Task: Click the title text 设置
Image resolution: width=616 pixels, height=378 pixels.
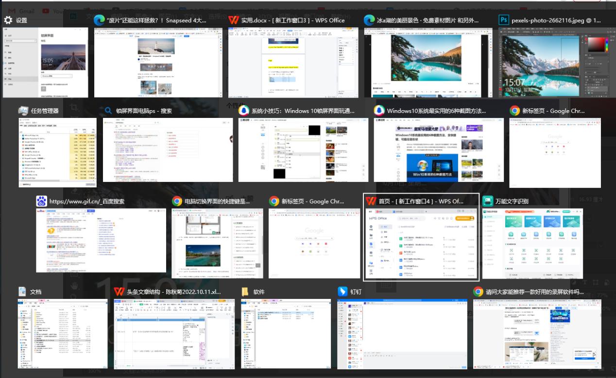Action: coord(21,20)
